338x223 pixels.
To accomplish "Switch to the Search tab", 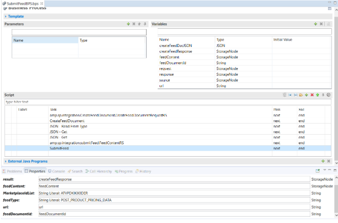I will coord(75,171).
